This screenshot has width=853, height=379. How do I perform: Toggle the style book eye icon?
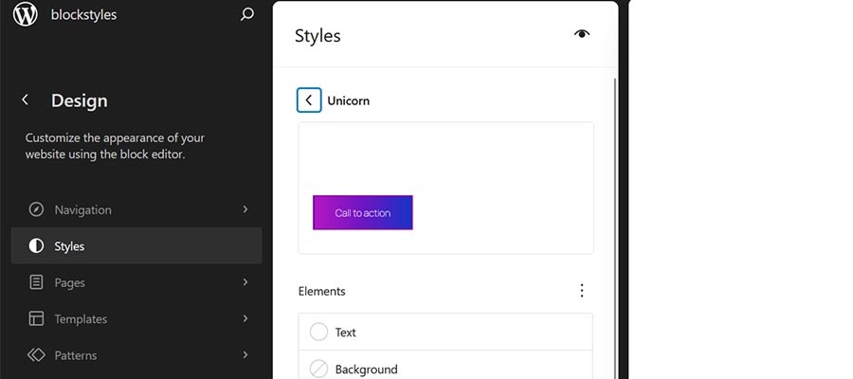pyautogui.click(x=582, y=35)
